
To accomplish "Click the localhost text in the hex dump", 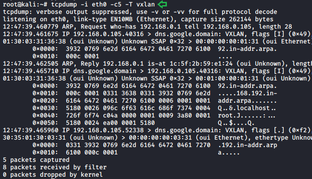I will (x=253, y=108).
